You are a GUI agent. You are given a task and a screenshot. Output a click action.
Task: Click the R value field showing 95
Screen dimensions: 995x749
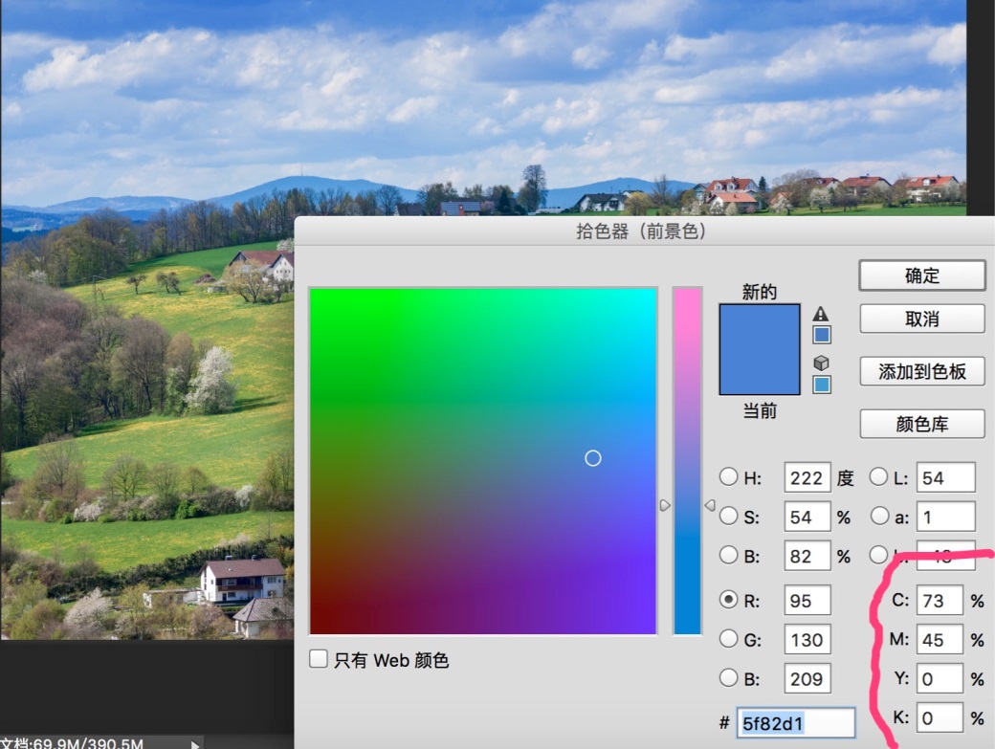807,600
